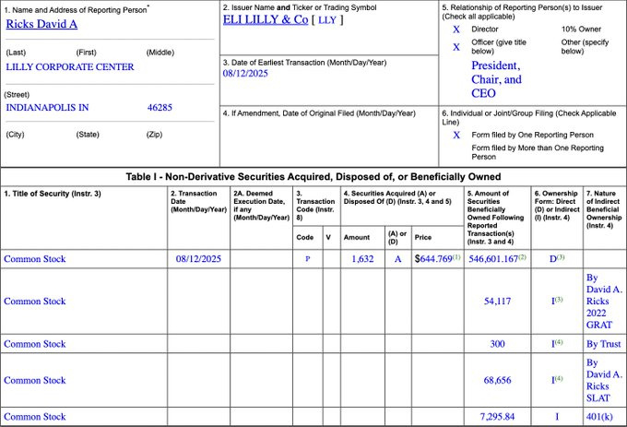
Task: Click the 'By Trust' ownership entry
Action: (x=603, y=344)
